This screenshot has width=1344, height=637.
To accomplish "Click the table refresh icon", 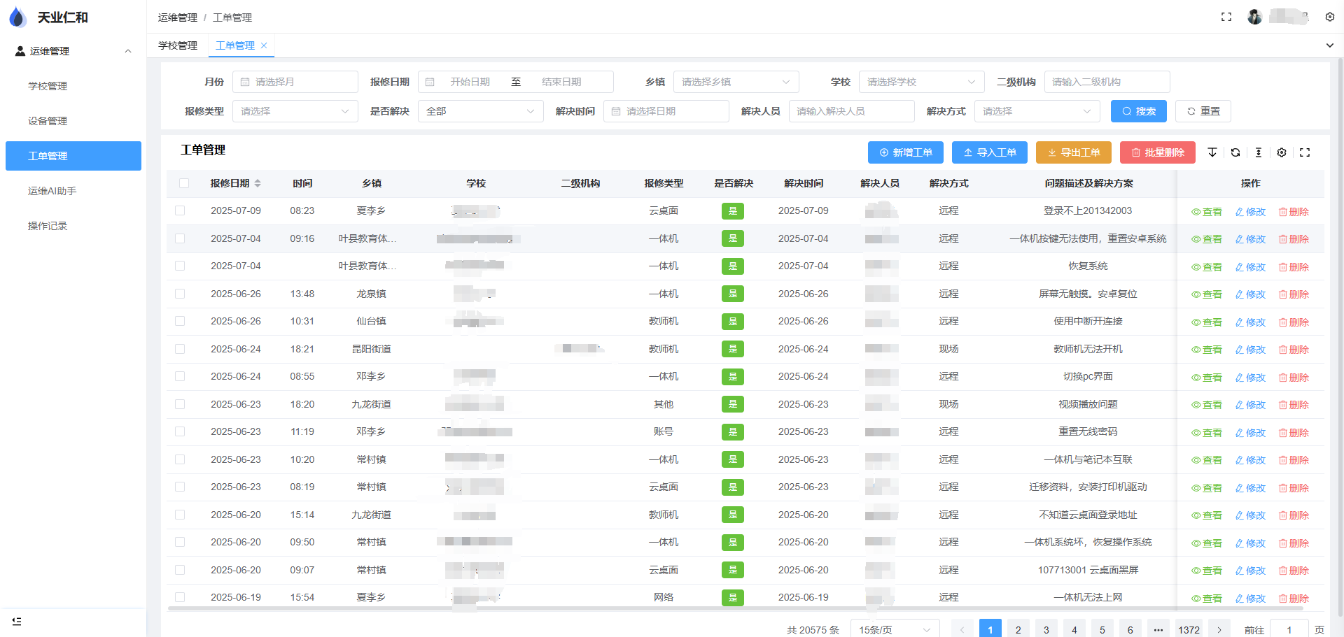I will (x=1235, y=152).
